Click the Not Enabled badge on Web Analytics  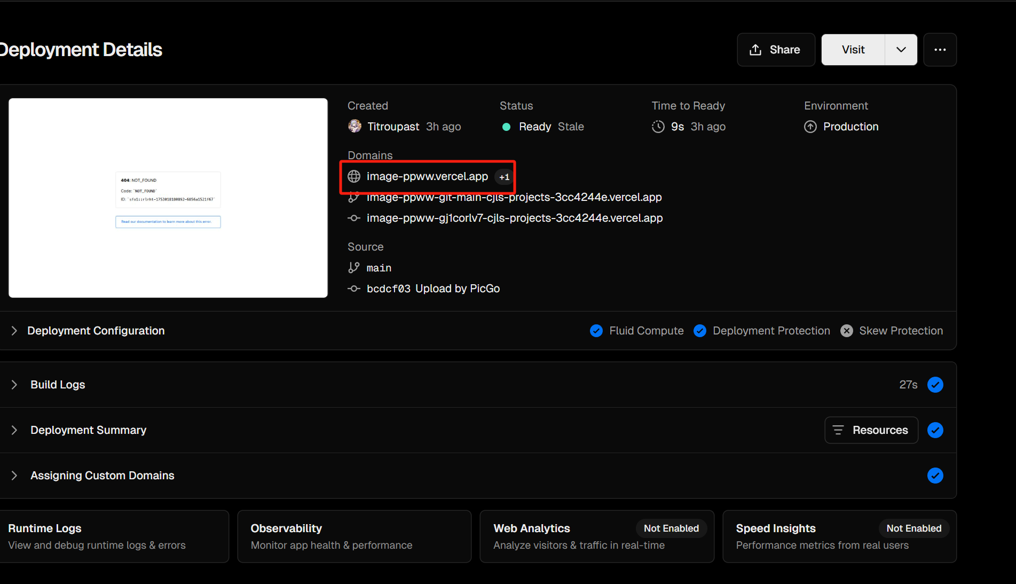pos(671,528)
